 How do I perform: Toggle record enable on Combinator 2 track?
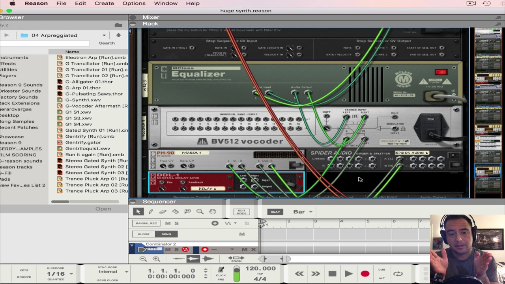click(x=204, y=249)
